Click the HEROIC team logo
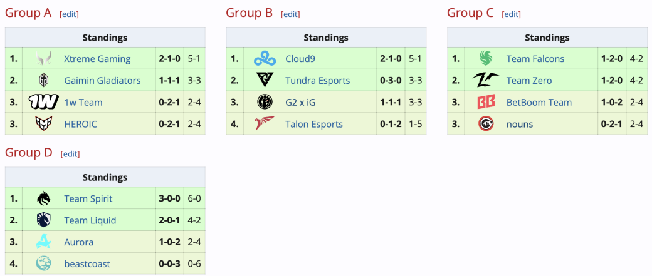Screen dimensions: 652x276 tap(44, 124)
